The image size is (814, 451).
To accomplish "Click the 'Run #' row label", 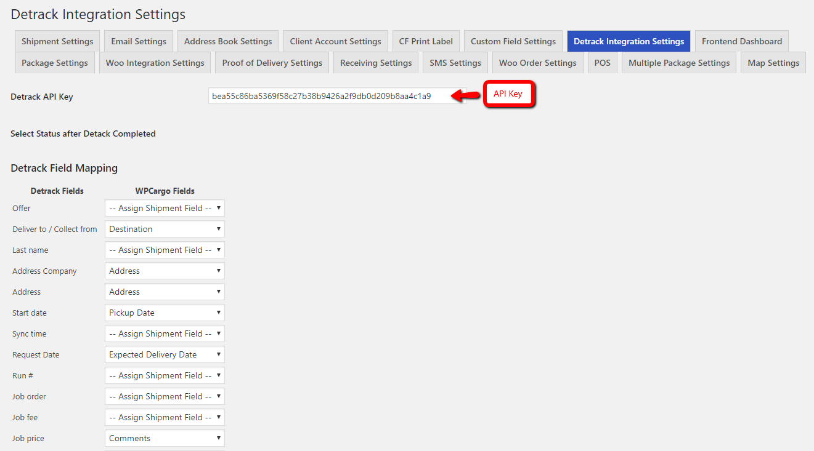I will [x=23, y=375].
